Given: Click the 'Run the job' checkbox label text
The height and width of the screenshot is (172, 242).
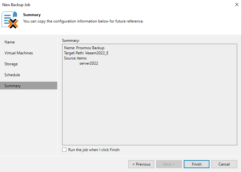Looking at the screenshot, I should tap(94, 150).
